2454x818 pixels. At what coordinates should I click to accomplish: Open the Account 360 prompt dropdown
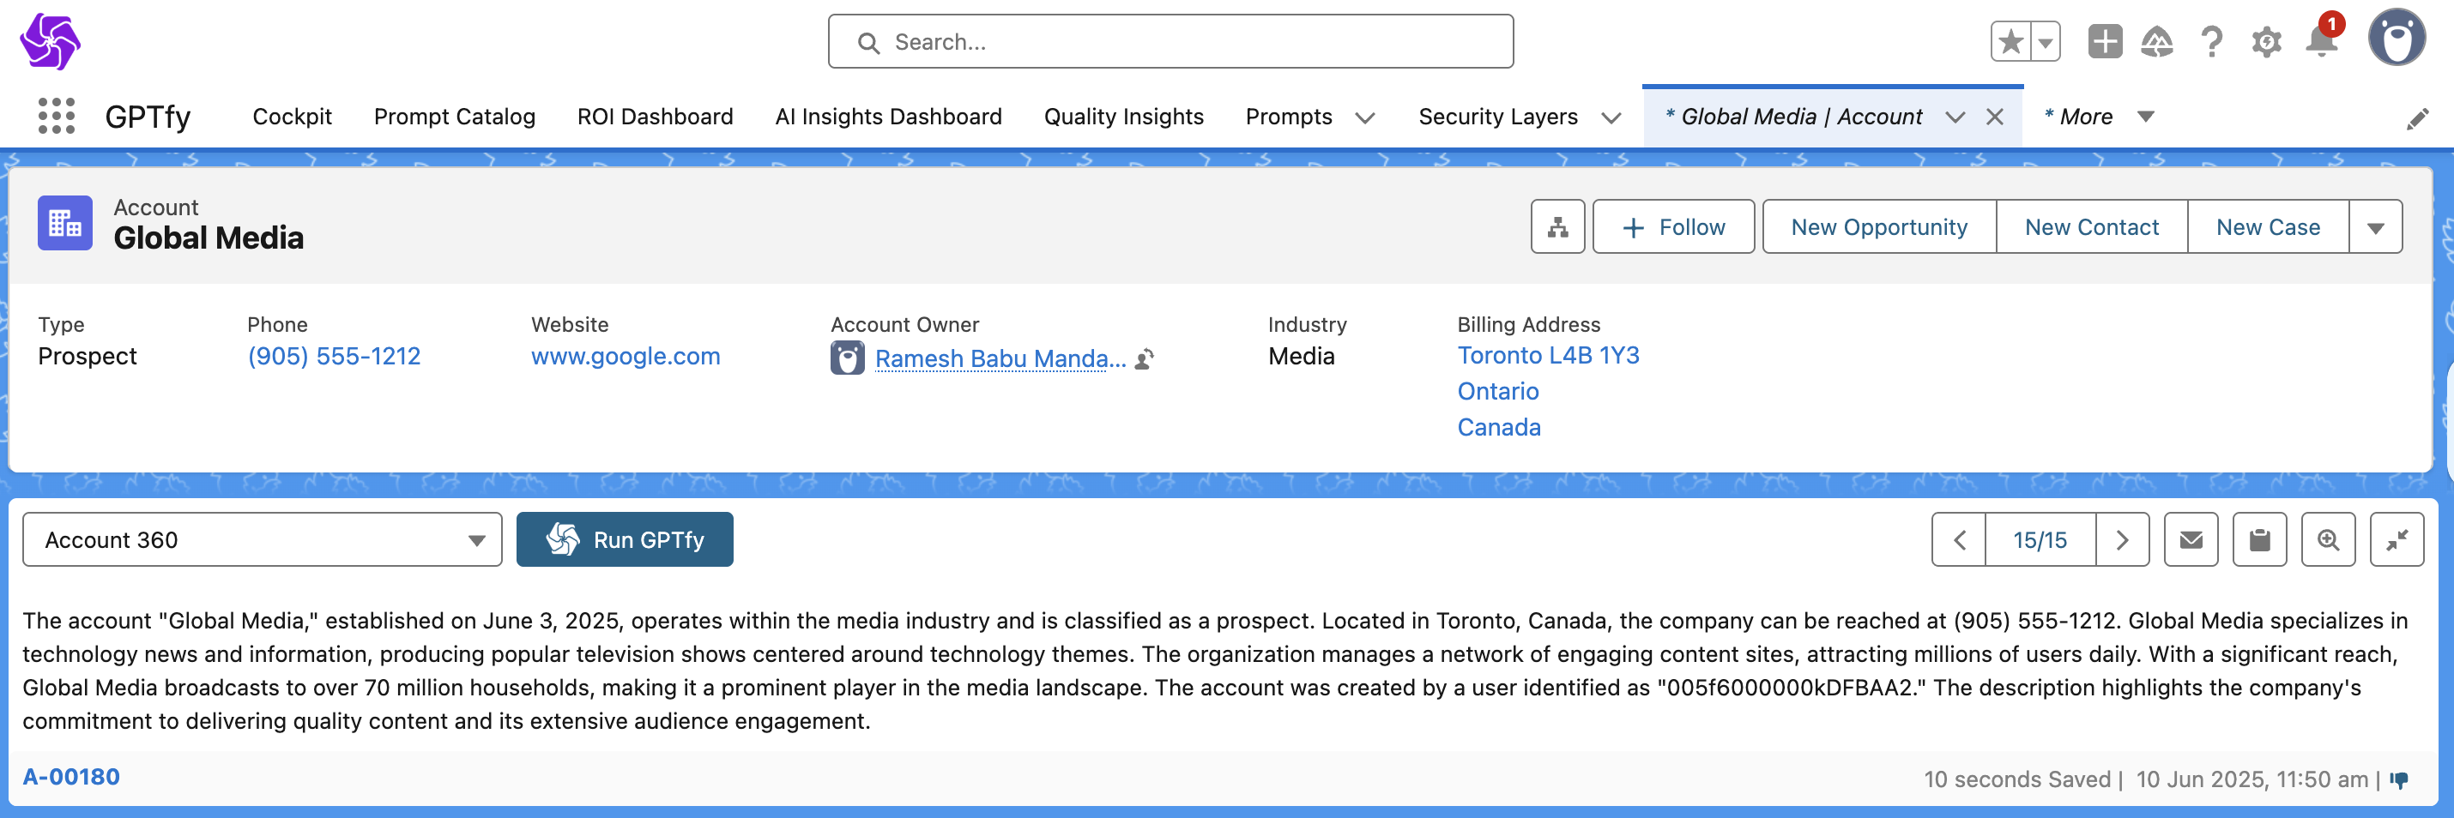[x=262, y=540]
